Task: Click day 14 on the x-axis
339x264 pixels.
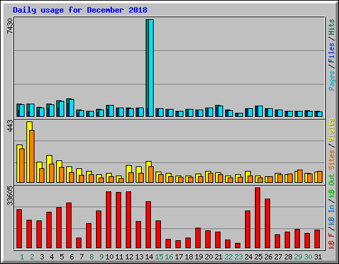Action: 149,257
